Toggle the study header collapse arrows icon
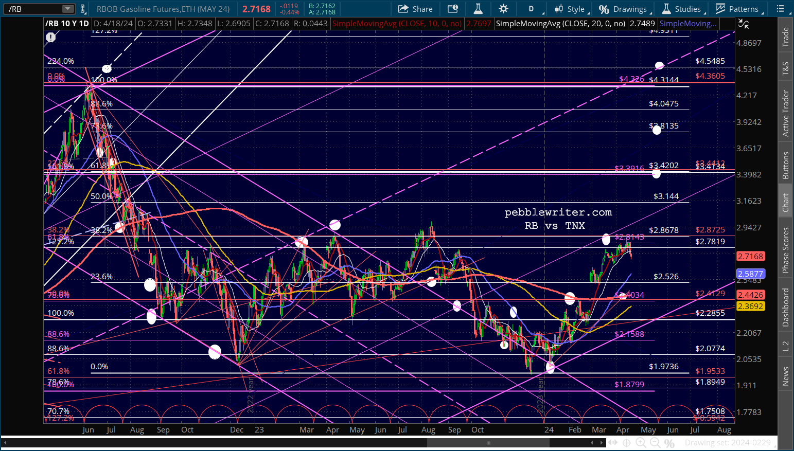Screen dimensions: 794x451 (743, 24)
